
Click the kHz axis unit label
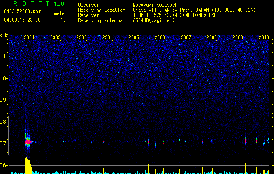tap(4, 35)
